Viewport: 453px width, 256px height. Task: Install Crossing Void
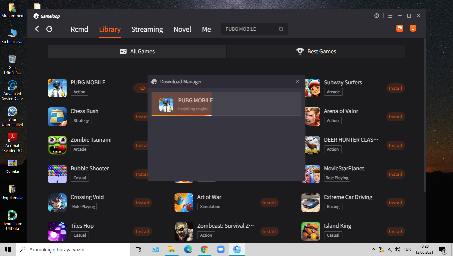[143, 203]
